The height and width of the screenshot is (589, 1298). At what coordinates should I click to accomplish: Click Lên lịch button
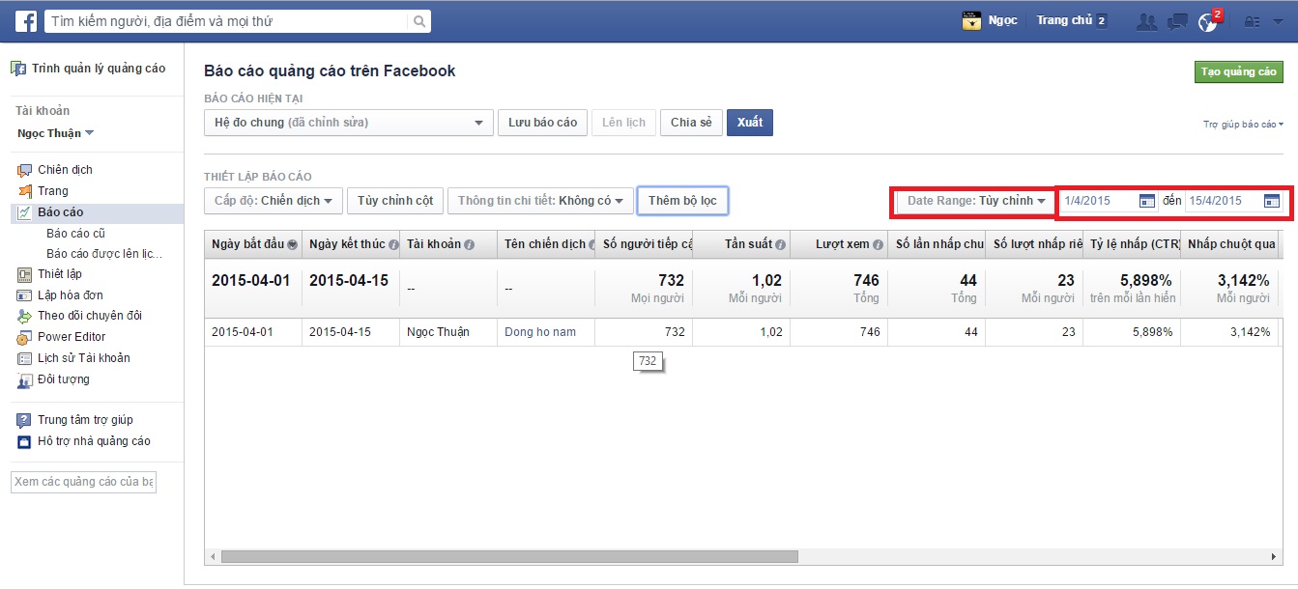pyautogui.click(x=623, y=123)
